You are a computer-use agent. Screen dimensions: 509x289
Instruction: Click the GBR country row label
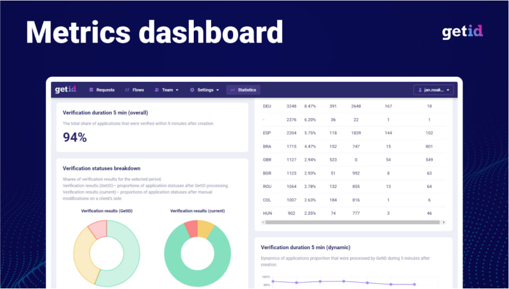coord(267,160)
